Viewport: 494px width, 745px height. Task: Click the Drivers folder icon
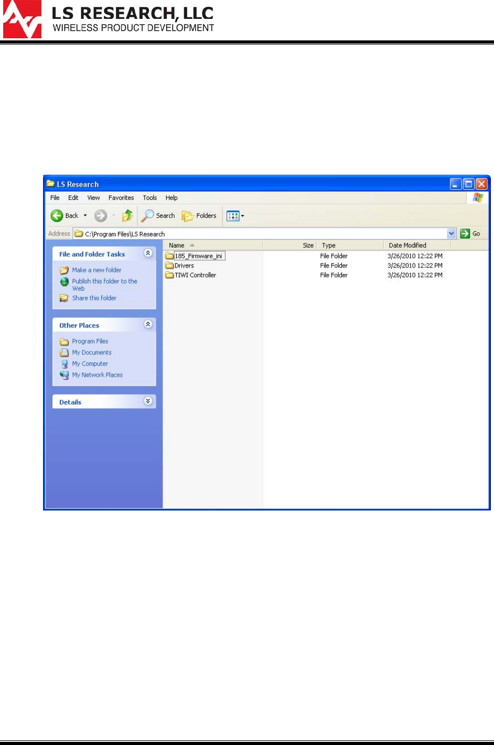[169, 265]
